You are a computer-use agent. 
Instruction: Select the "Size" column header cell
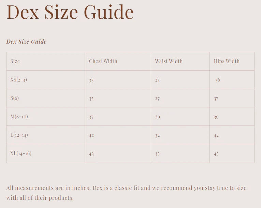(15, 61)
